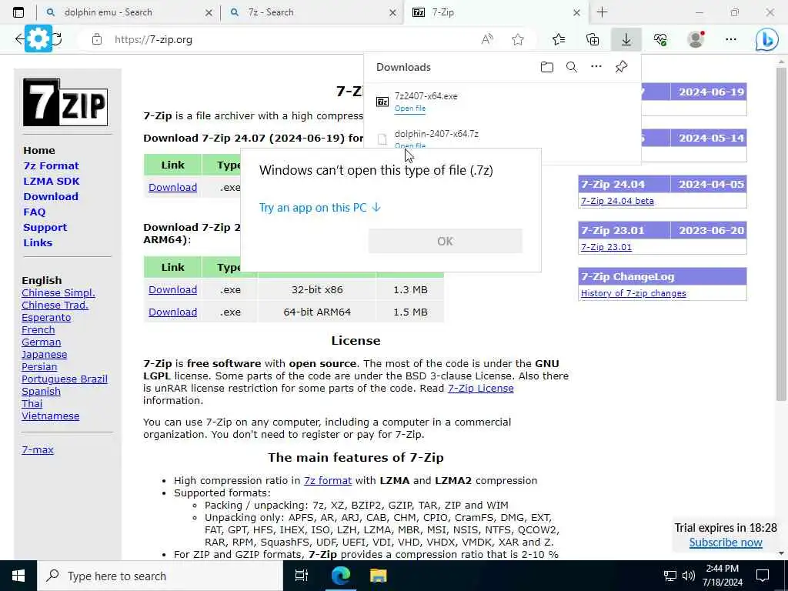This screenshot has width=788, height=591.
Task: Open the tab actions menu icon
Action: [x=18, y=12]
